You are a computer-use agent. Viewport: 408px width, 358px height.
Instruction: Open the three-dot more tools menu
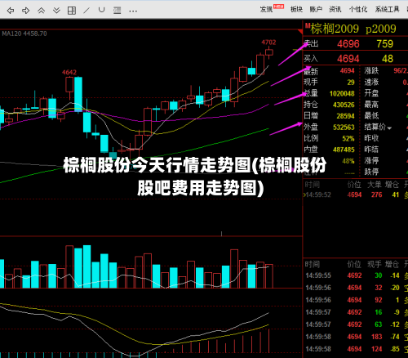click(x=133, y=11)
